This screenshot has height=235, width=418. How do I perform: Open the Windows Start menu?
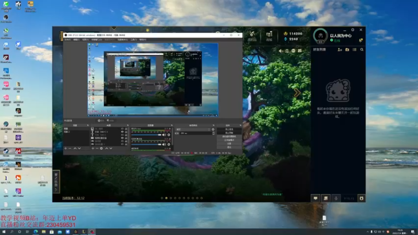click(4, 232)
